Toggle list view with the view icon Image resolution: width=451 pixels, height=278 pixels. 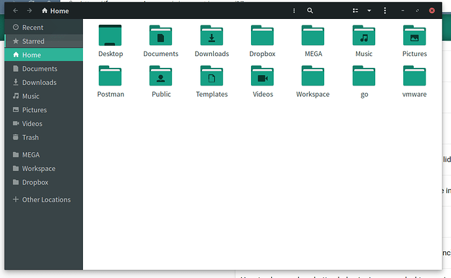coord(356,10)
